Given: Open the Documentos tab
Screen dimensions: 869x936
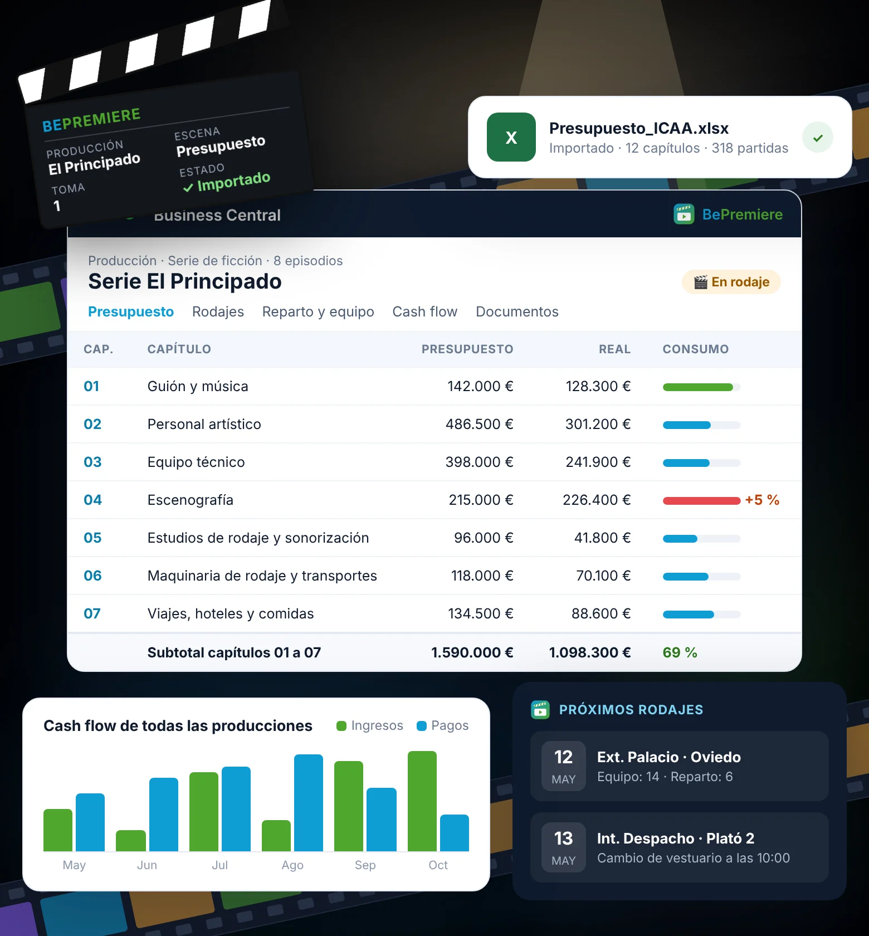Looking at the screenshot, I should pos(517,311).
